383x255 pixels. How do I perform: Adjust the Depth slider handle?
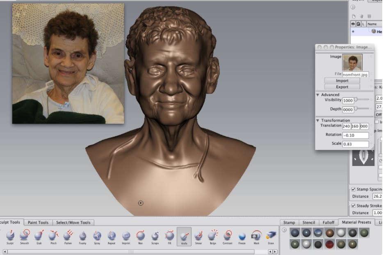coord(356,109)
